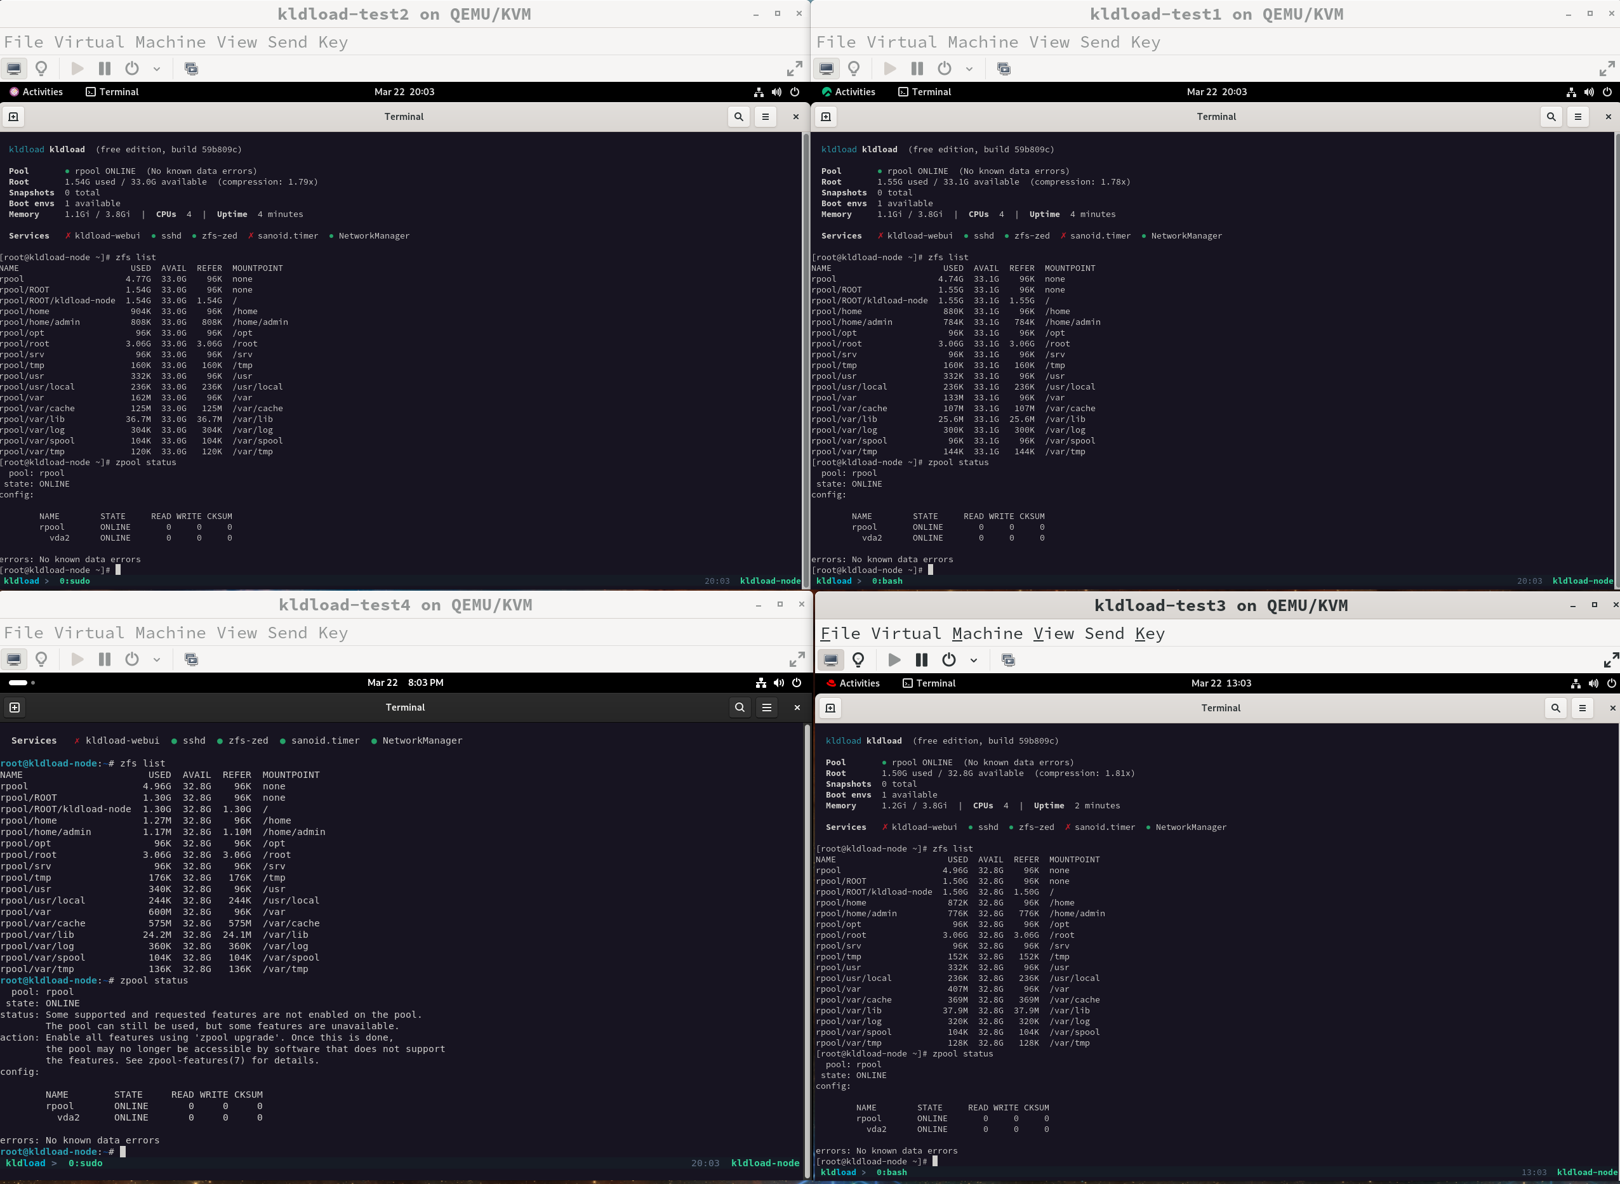Open the Send Key menu in kldload-test1
The image size is (1620, 1184).
point(1122,43)
